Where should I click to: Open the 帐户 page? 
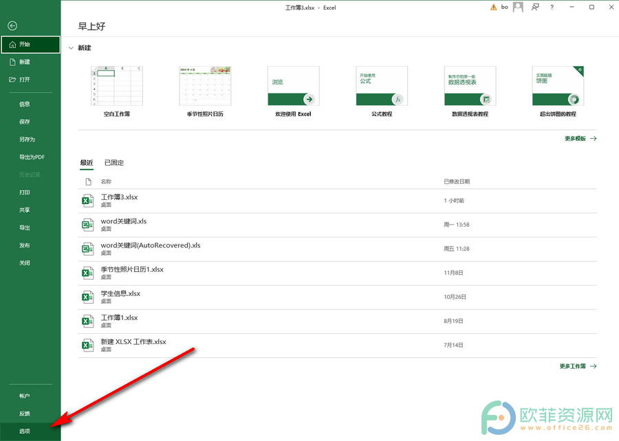[x=30, y=396]
